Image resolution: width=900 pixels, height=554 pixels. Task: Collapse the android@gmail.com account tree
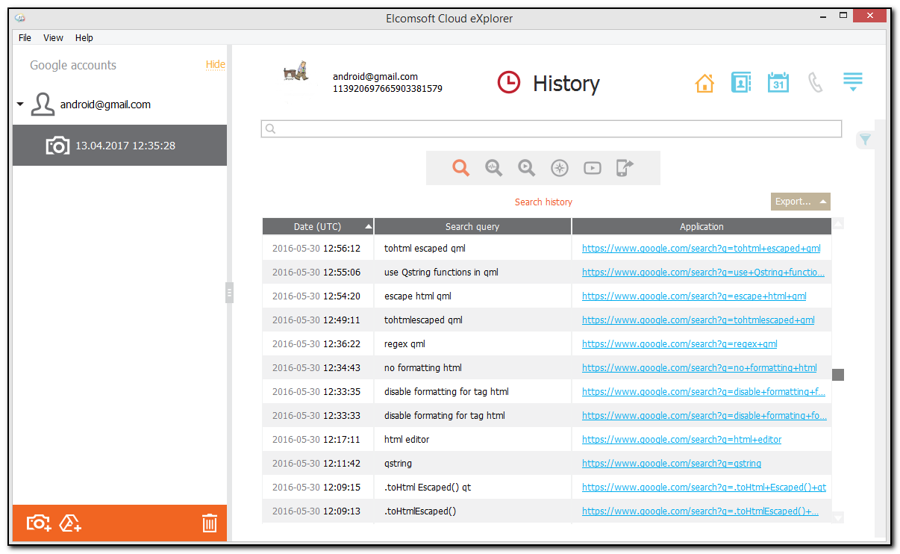coord(20,105)
